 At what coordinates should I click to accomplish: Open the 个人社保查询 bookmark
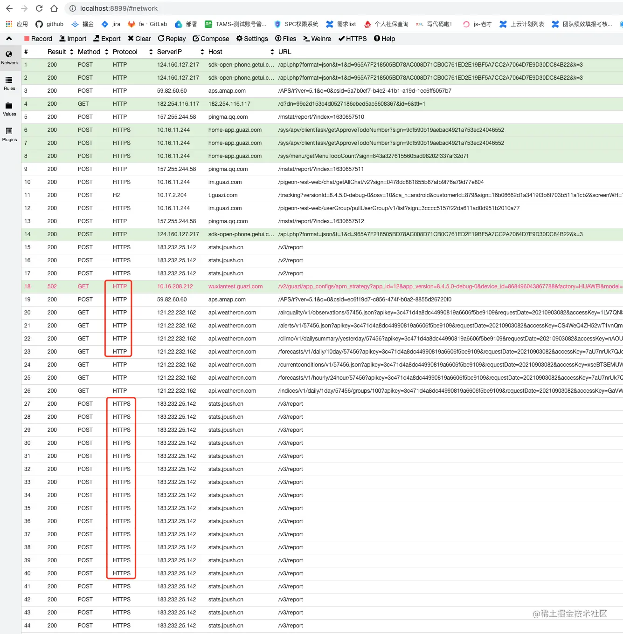tap(386, 24)
